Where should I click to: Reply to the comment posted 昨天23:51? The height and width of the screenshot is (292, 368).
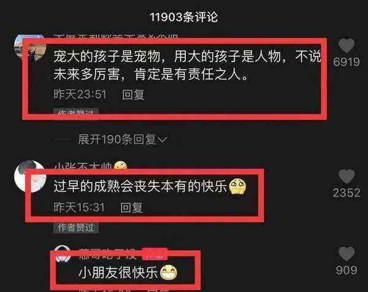(x=133, y=95)
